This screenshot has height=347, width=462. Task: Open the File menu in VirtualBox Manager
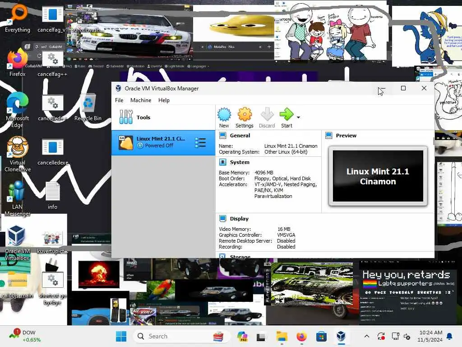pos(119,100)
